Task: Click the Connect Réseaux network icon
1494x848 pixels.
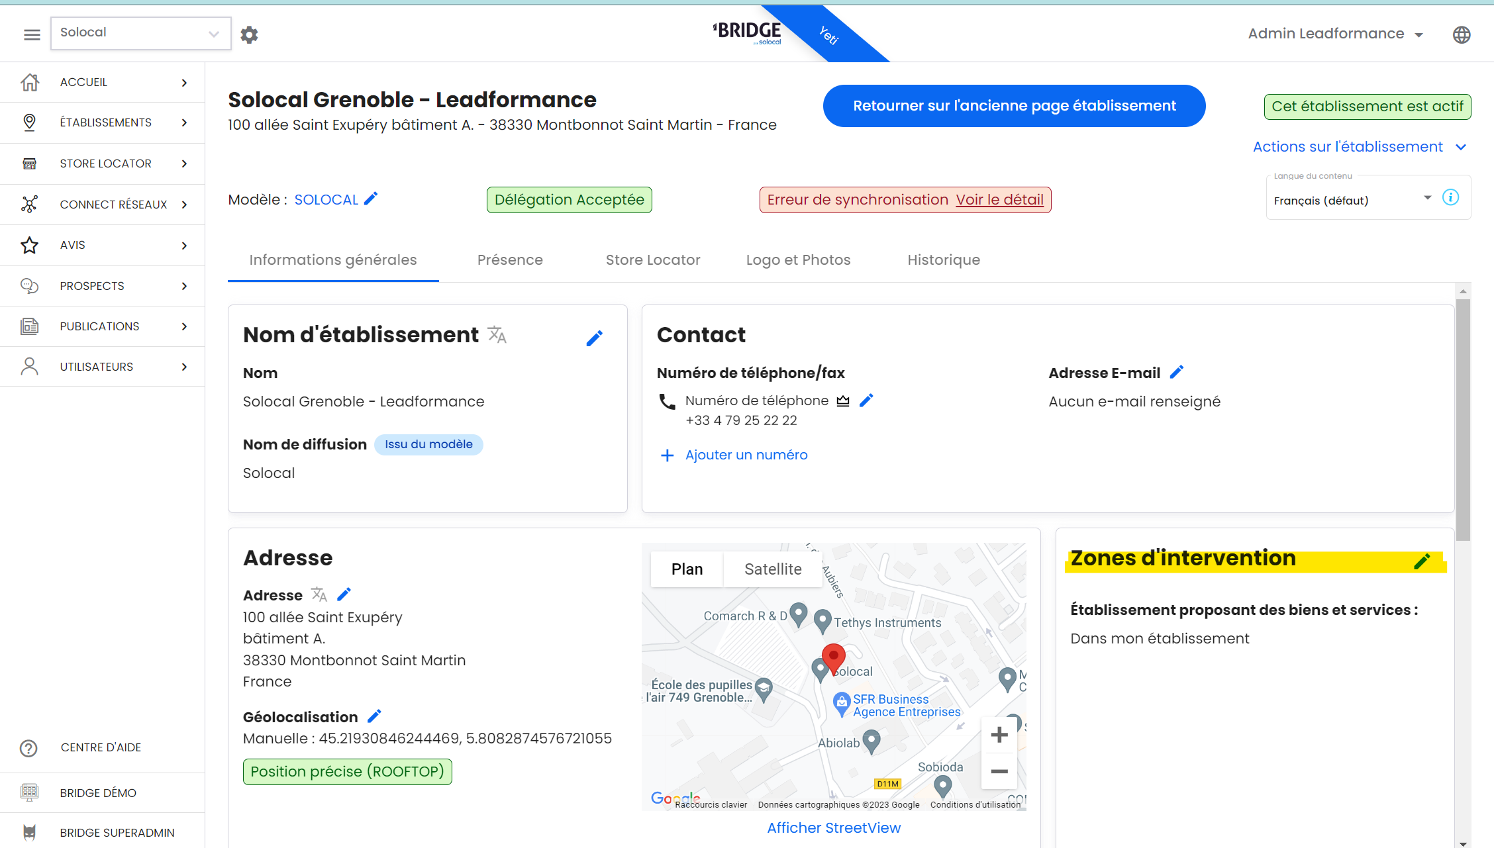Action: pyautogui.click(x=29, y=204)
